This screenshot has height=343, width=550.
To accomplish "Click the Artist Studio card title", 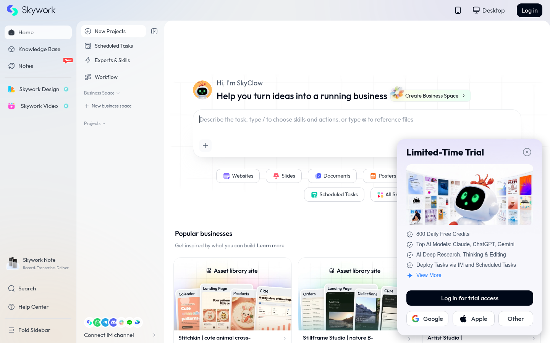I will pyautogui.click(x=445, y=338).
